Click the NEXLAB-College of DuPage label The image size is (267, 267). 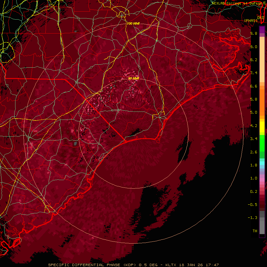237,3
